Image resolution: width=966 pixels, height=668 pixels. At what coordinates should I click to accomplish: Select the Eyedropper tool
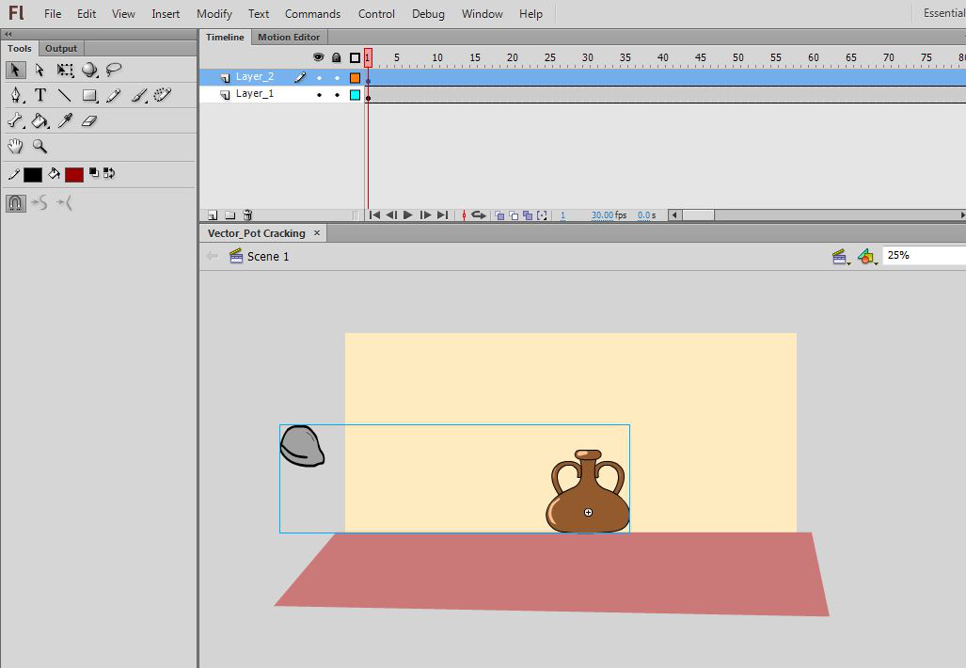click(x=65, y=120)
